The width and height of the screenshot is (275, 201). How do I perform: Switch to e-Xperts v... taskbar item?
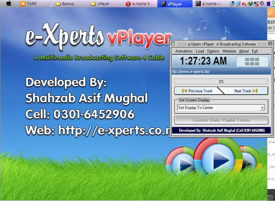click(210, 4)
